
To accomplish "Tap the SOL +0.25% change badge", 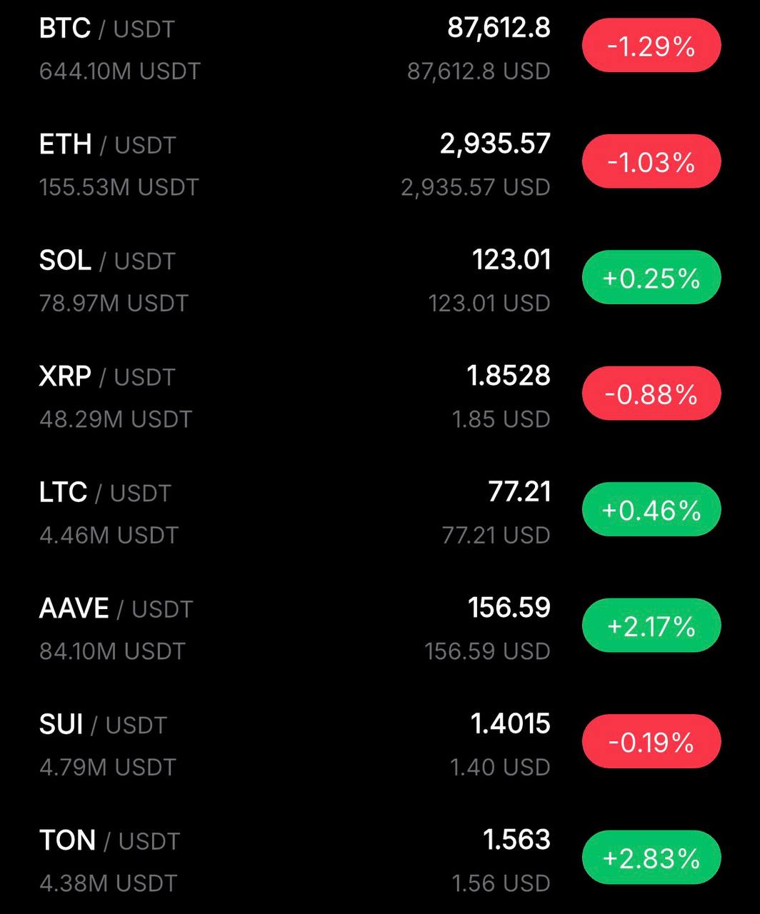I will pyautogui.click(x=651, y=278).
